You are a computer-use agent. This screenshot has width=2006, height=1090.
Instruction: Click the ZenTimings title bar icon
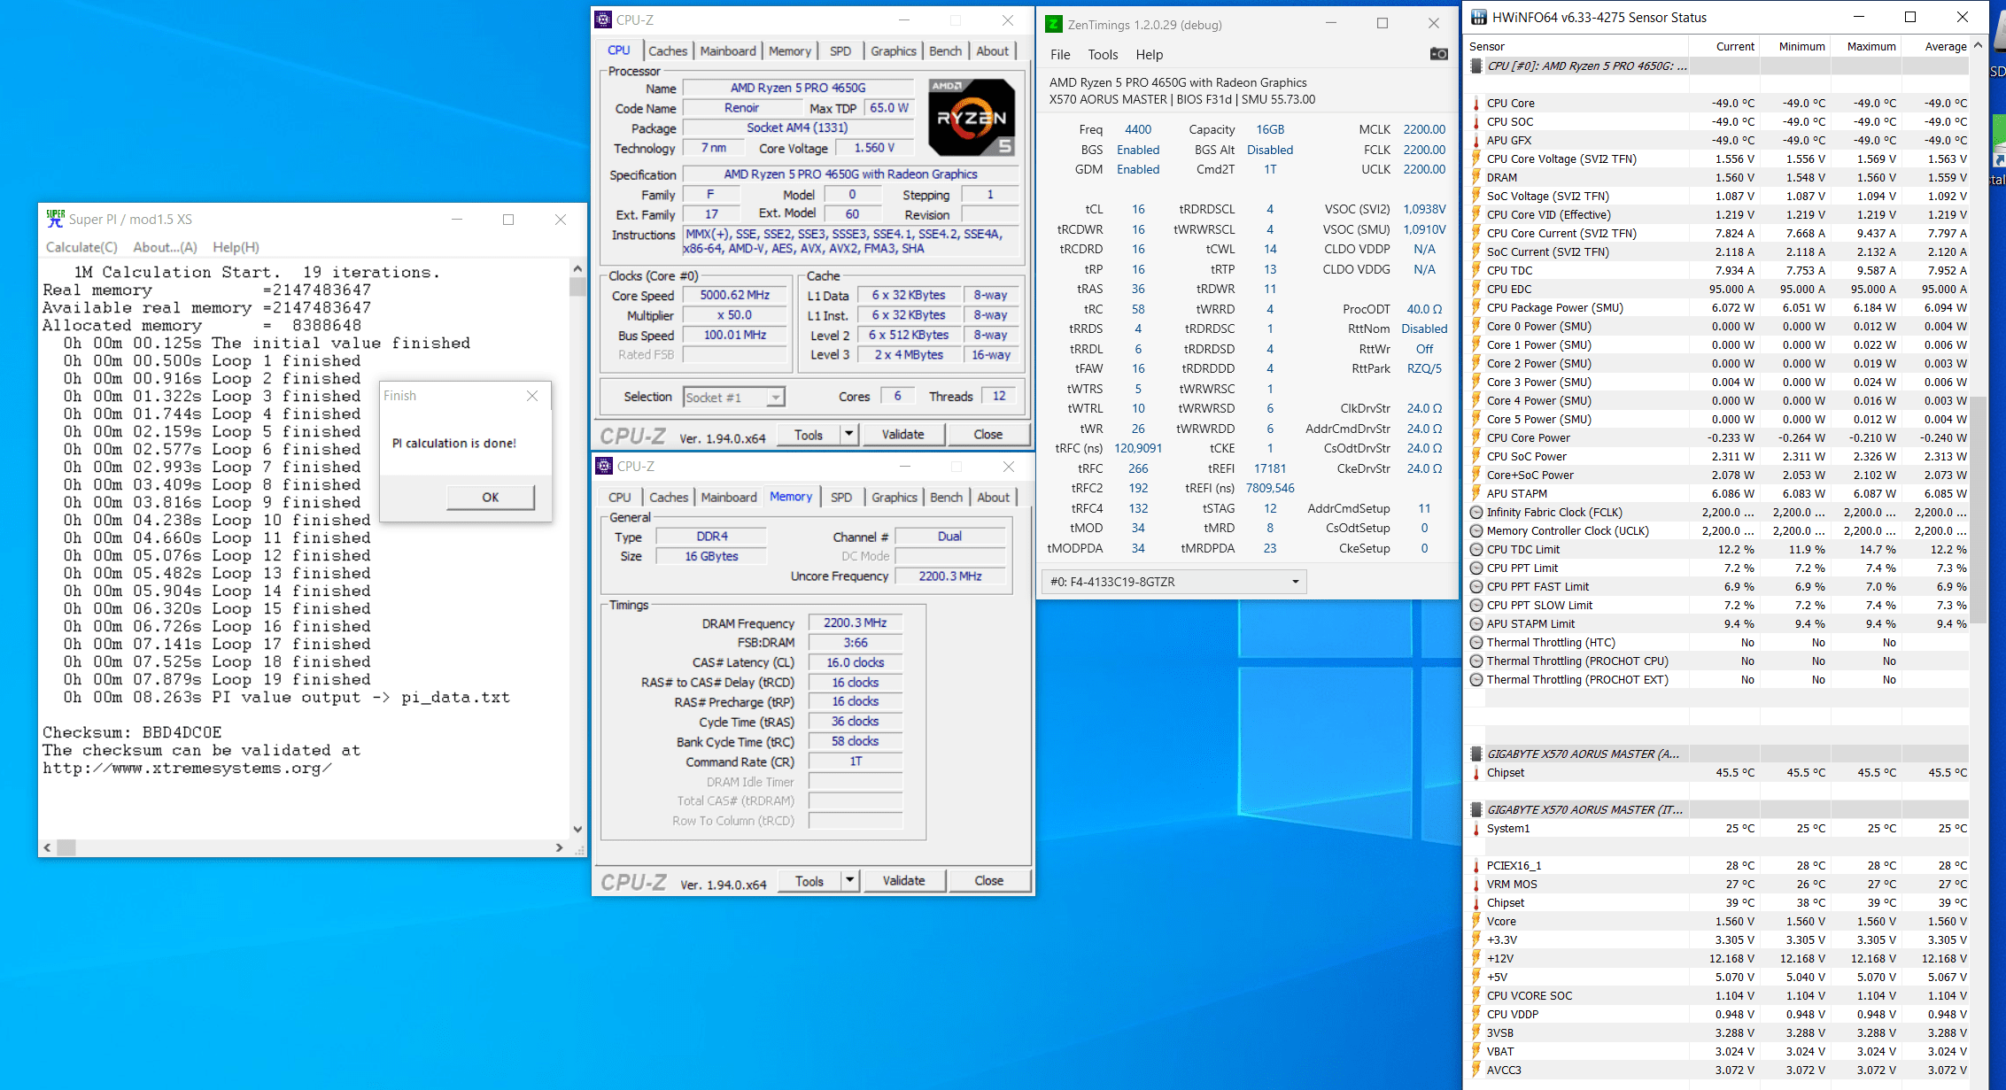point(1054,24)
